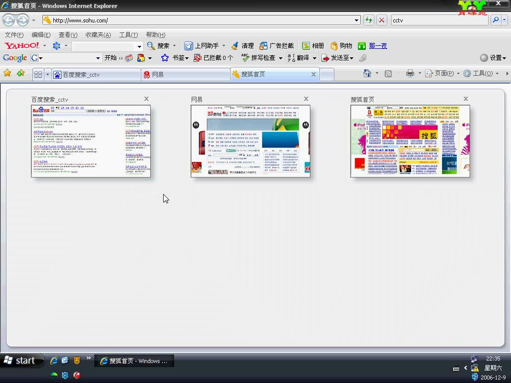Image resolution: width=511 pixels, height=383 pixels.
Task: Open the 购物 shopping tool
Action: 341,46
